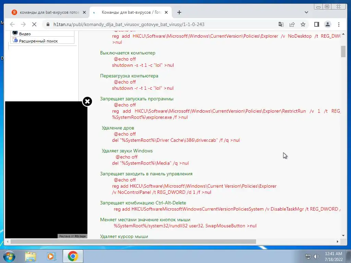Click the %SystemRoot%\explorer.exe /f line
This screenshot has height=263, width=351.
click(x=150, y=117)
